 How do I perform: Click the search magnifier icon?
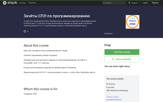tap(104, 3)
